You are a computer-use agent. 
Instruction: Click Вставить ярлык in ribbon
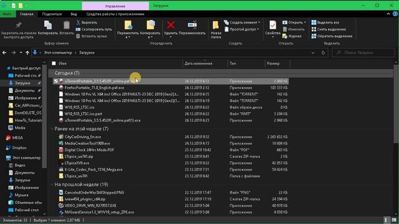(x=92, y=36)
